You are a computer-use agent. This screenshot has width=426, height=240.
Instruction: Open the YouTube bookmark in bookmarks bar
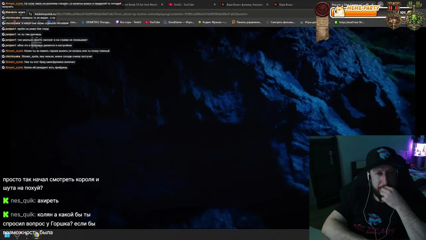click(x=152, y=22)
